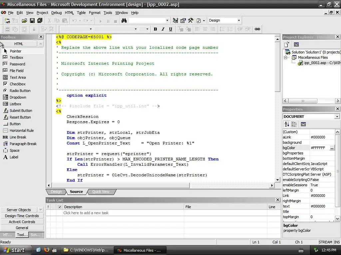Open the HTML menu
341x255 pixels.
point(69,13)
